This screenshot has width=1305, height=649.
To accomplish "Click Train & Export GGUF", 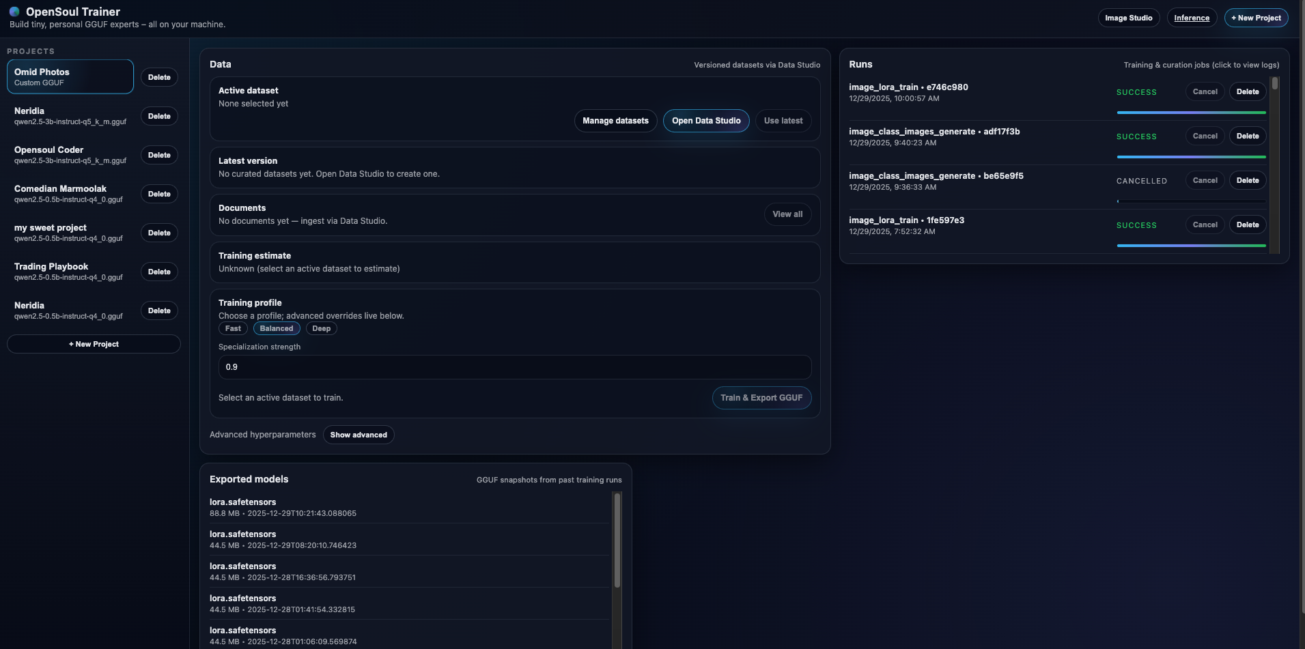I will 761,398.
